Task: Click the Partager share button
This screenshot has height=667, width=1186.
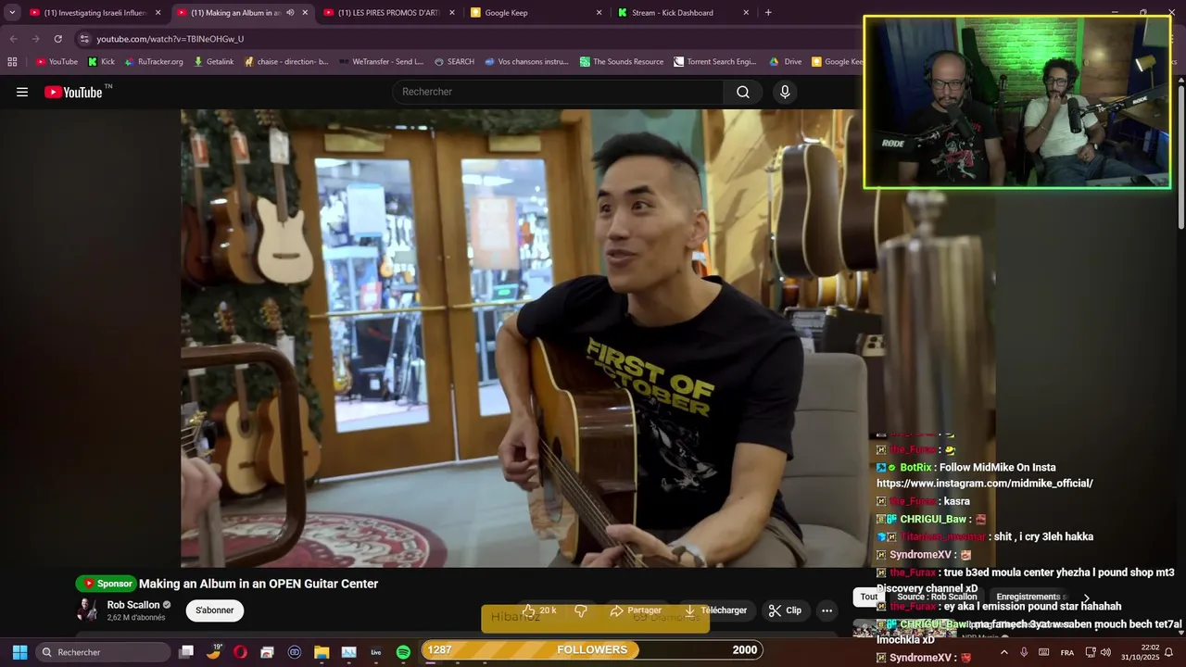Action: click(636, 610)
